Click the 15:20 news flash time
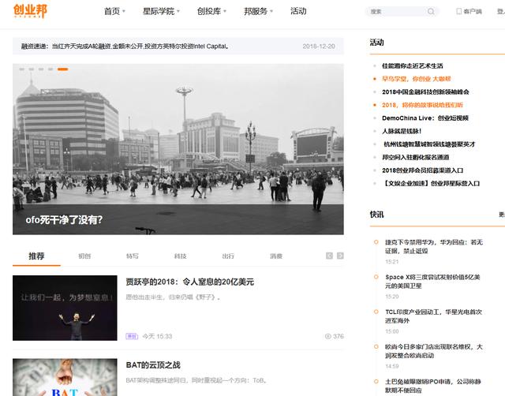 (392, 297)
